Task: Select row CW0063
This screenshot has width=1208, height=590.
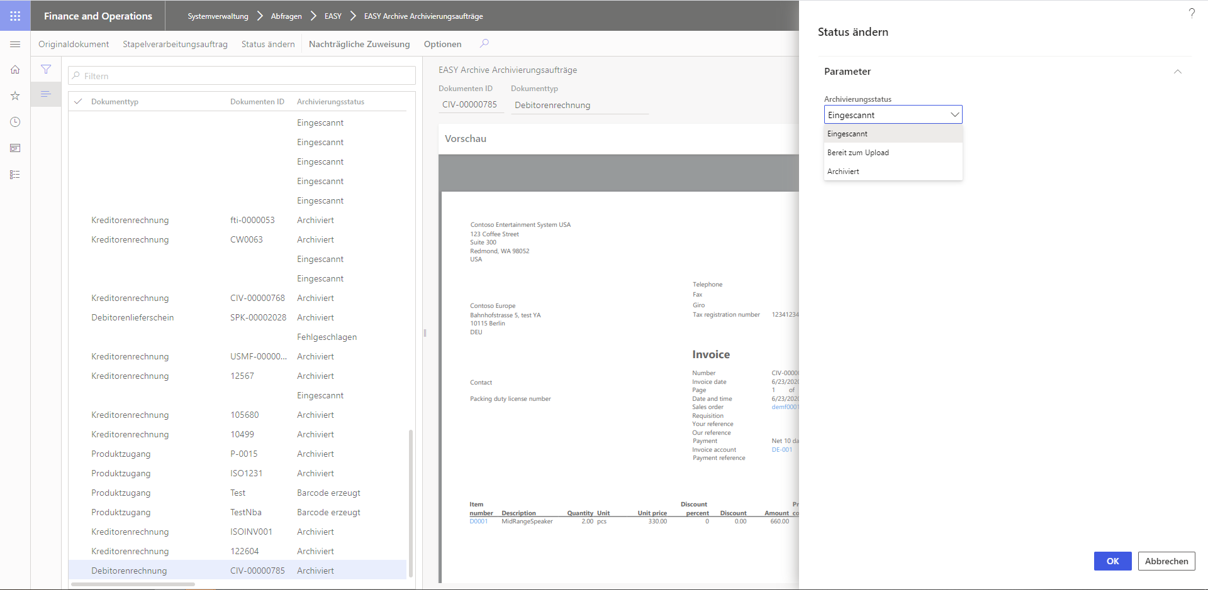Action: coord(237,239)
